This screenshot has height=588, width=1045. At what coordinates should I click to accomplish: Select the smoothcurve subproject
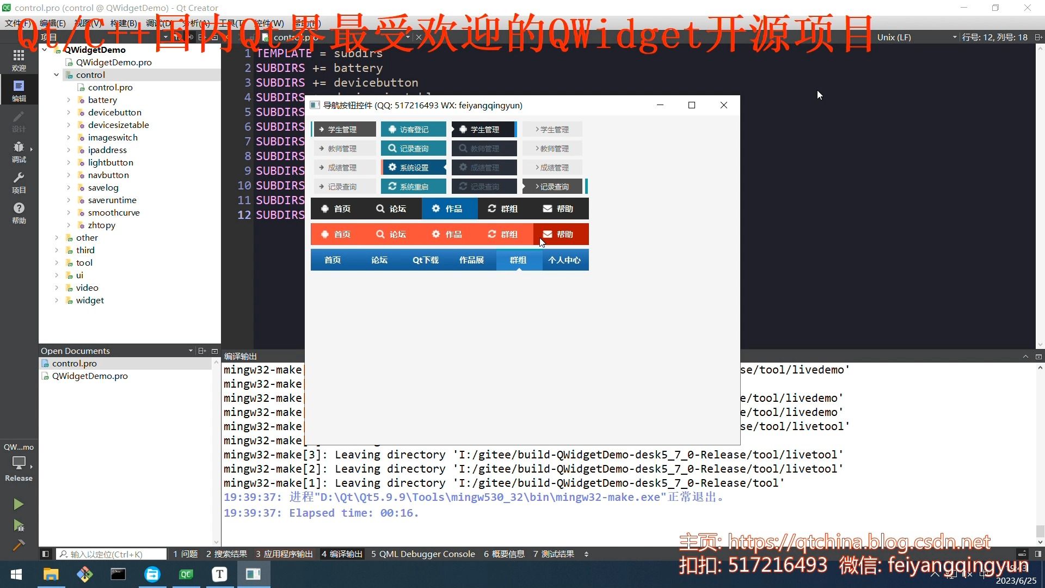114,212
